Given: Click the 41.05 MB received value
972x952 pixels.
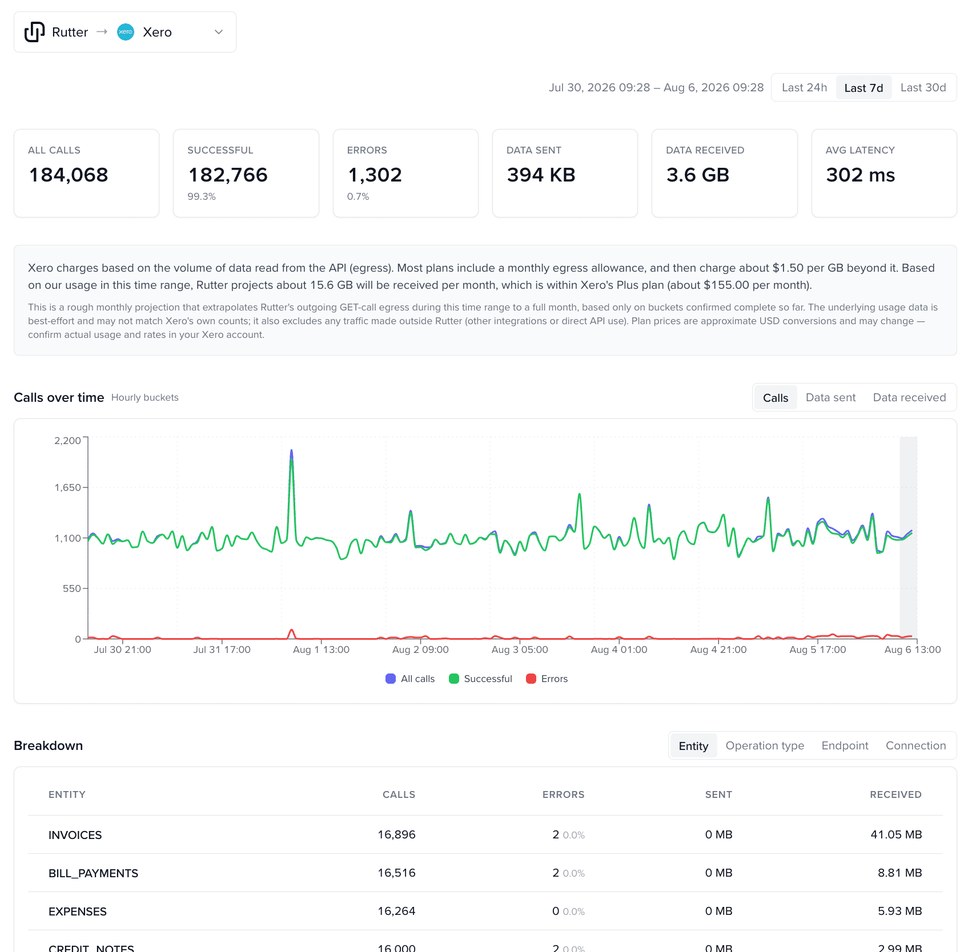Looking at the screenshot, I should [896, 834].
